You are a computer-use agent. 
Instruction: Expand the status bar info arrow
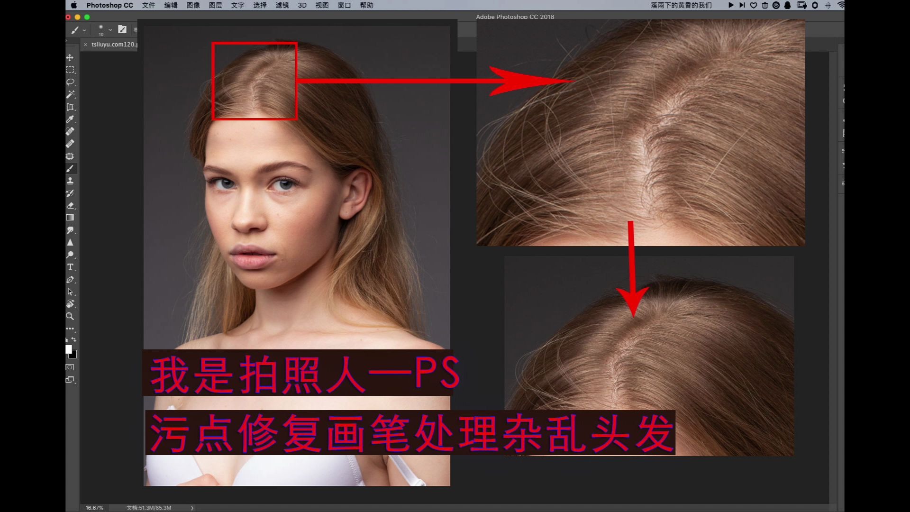(192, 508)
